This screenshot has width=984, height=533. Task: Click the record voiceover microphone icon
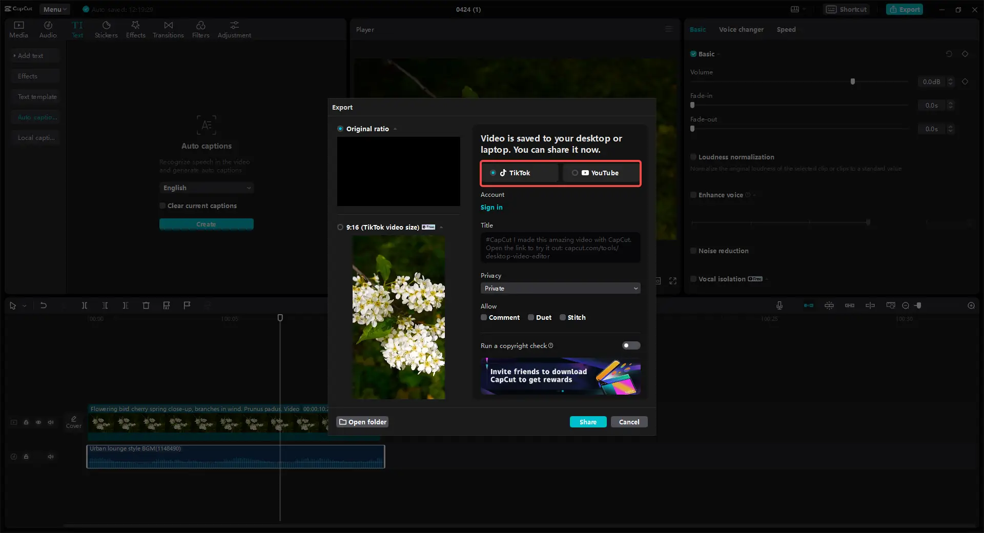(779, 305)
